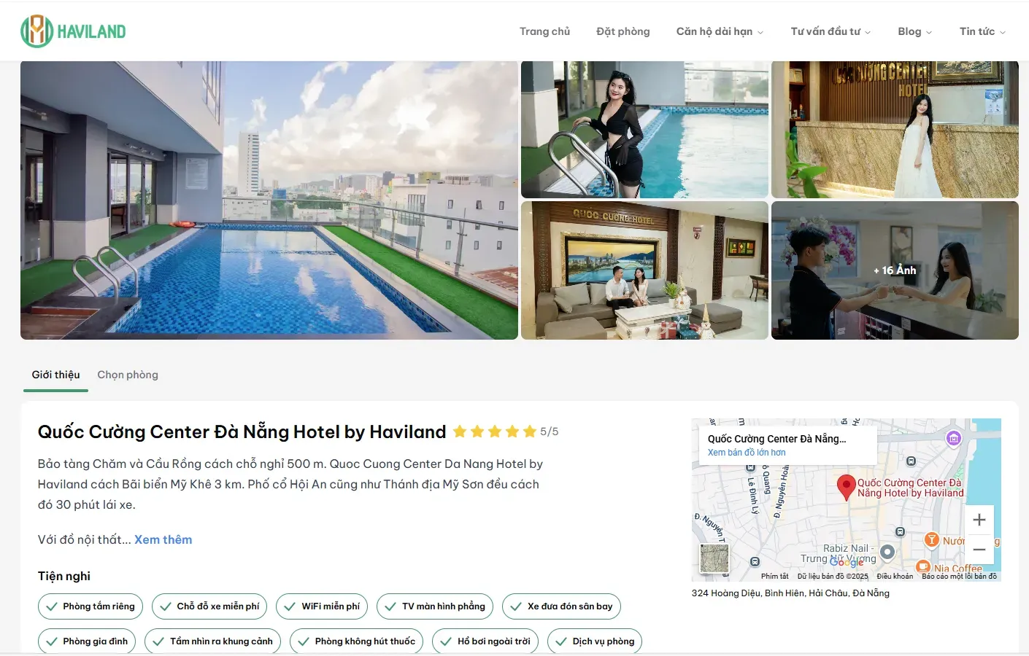Open the Đặt phòng menu item

pos(623,31)
